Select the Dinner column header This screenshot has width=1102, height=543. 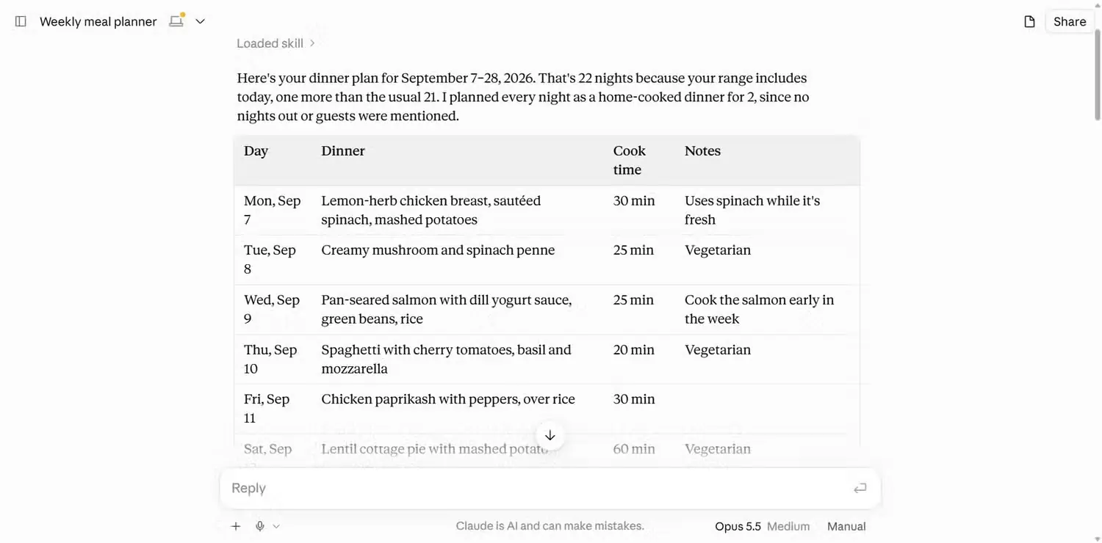(343, 150)
